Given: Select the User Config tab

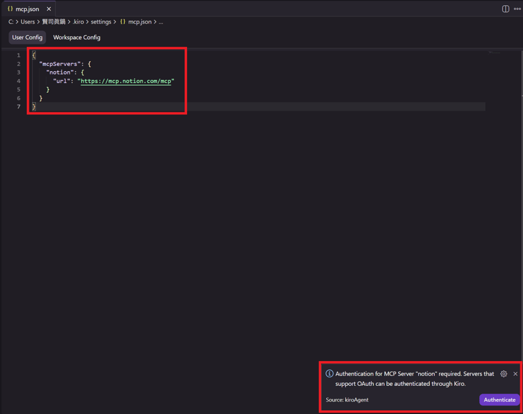Looking at the screenshot, I should coord(27,37).
